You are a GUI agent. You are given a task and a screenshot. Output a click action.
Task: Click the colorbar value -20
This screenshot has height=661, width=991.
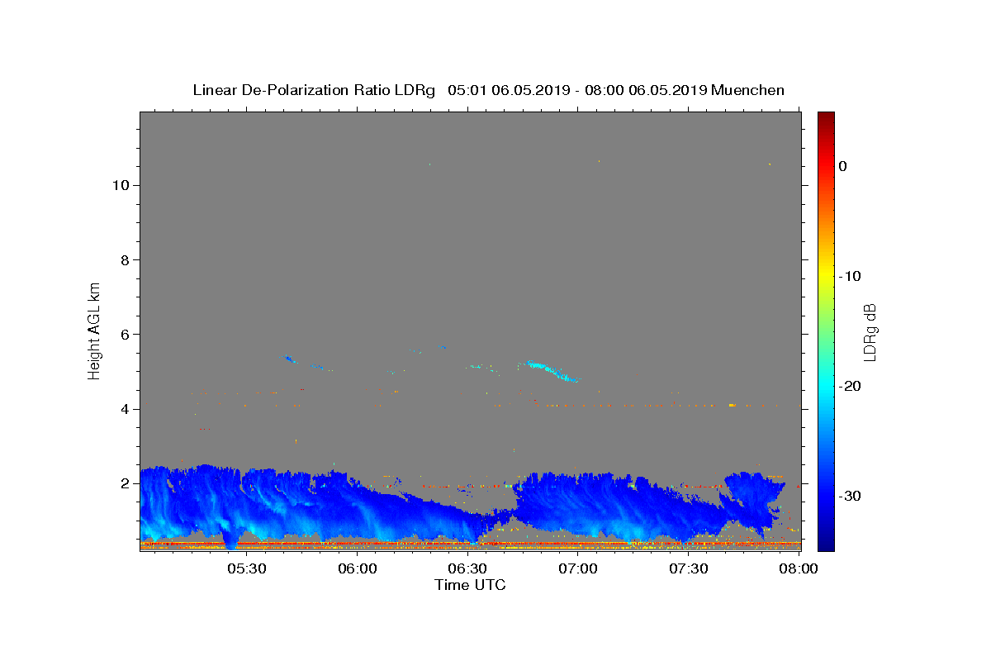click(x=849, y=386)
